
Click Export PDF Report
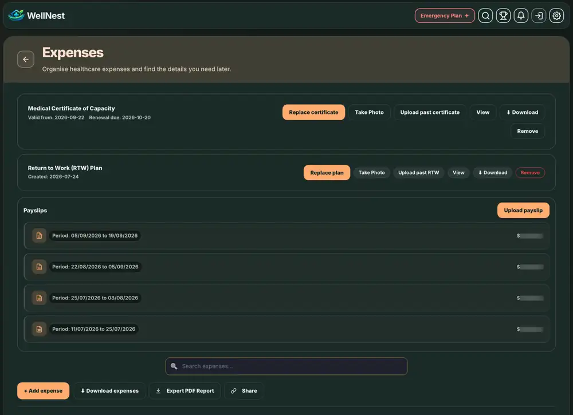[185, 391]
